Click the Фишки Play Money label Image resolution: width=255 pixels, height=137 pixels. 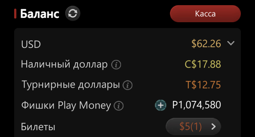click(x=66, y=105)
